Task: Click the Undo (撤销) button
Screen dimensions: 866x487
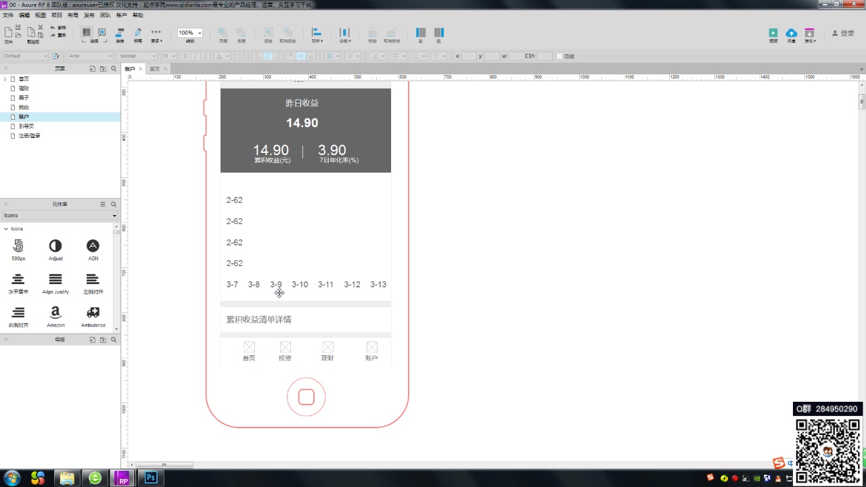Action: click(58, 28)
